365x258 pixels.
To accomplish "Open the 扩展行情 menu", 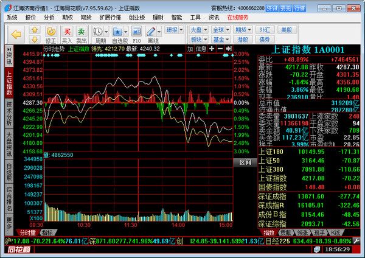I will 110,18.
